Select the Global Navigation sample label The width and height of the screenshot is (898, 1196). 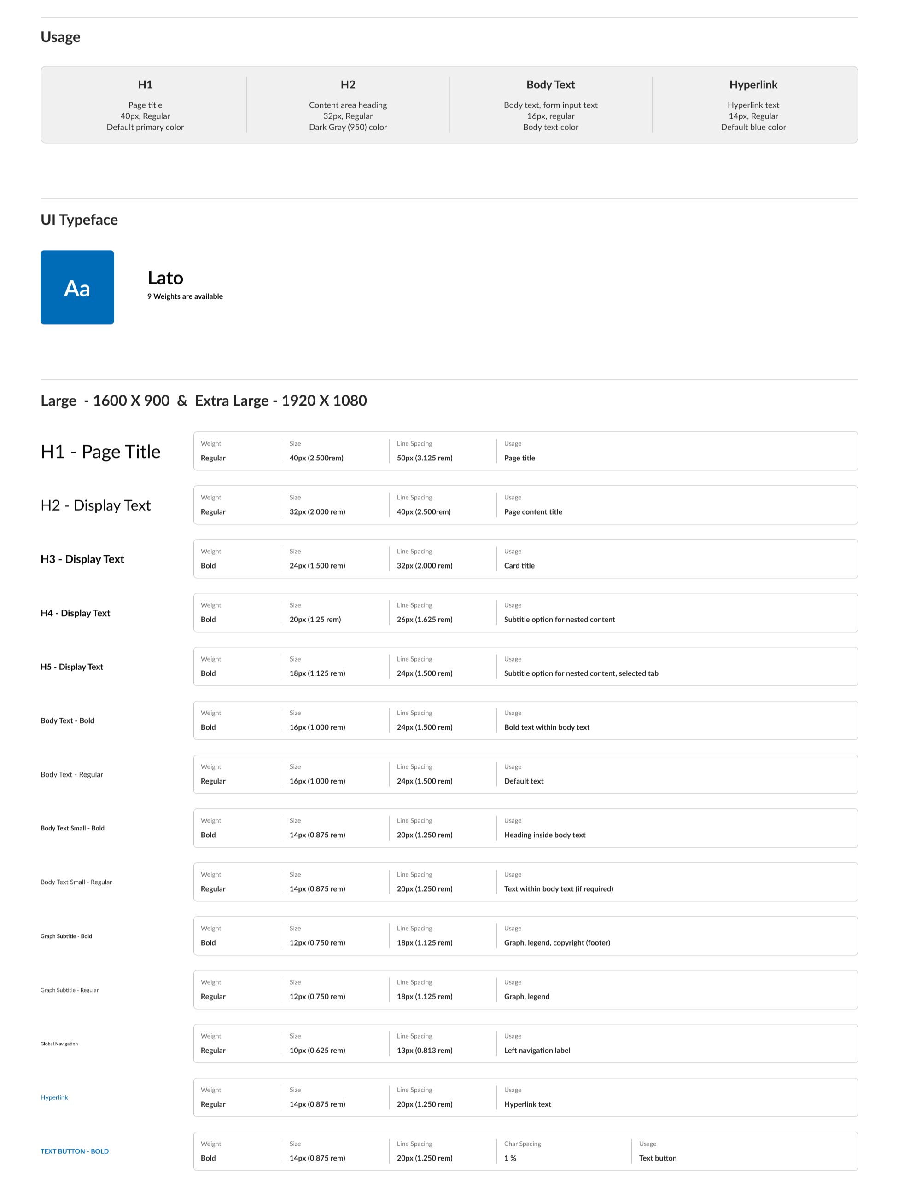click(x=59, y=1044)
